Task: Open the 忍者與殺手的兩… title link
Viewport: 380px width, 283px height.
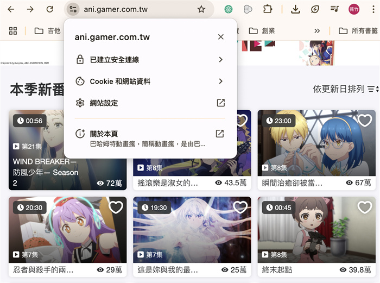Action: click(x=43, y=269)
